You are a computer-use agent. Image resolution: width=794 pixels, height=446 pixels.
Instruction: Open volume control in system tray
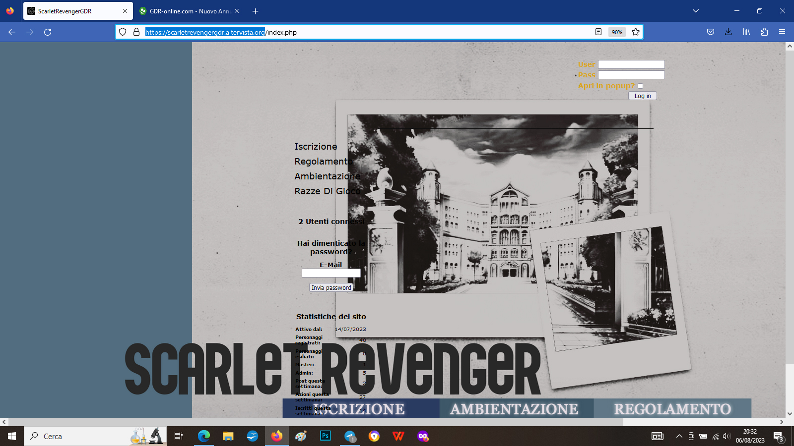[727, 436]
